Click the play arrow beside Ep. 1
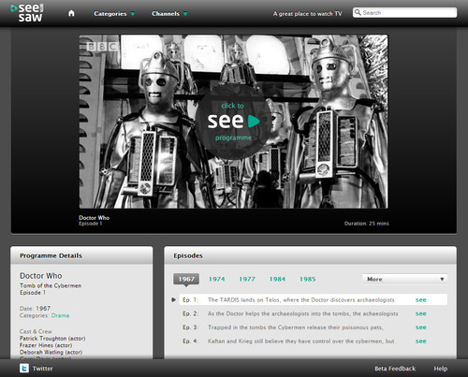 [174, 299]
